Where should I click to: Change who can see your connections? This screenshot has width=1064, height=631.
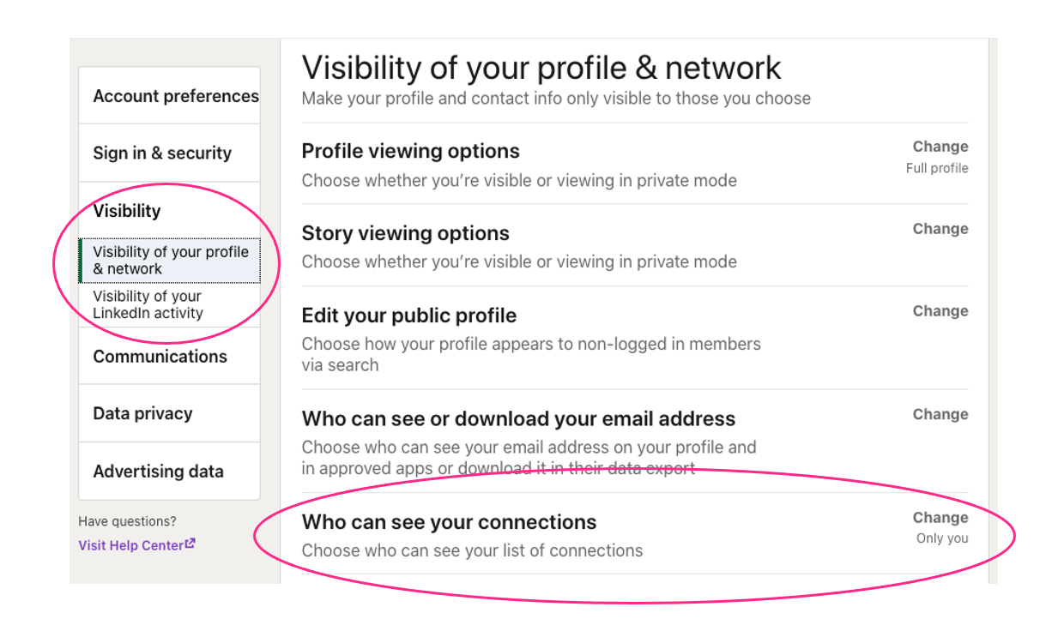coord(940,518)
